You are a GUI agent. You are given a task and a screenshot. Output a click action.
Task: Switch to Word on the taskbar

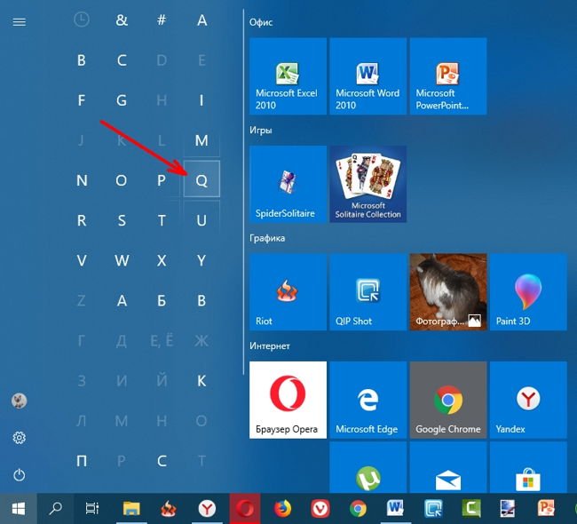[396, 509]
